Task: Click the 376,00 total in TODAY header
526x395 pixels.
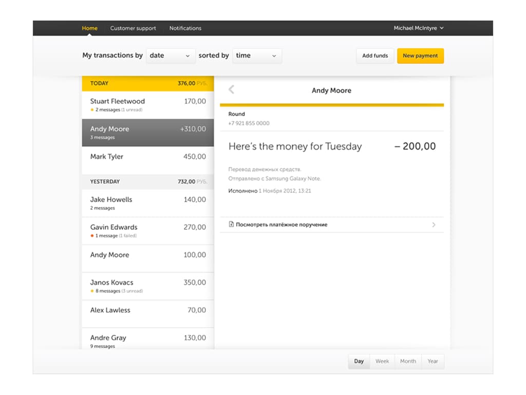Action: [186, 83]
